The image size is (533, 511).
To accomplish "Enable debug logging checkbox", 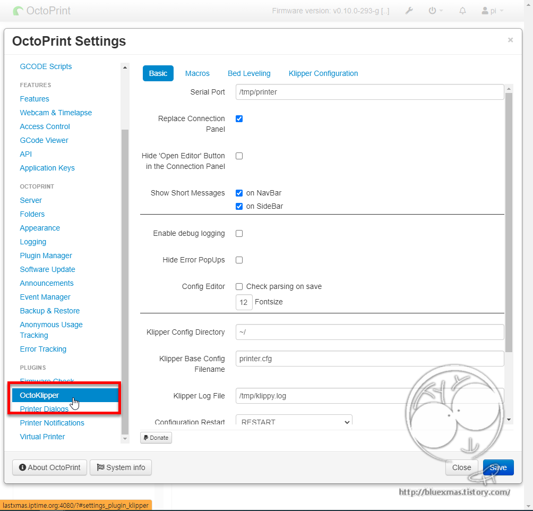I will pos(239,233).
